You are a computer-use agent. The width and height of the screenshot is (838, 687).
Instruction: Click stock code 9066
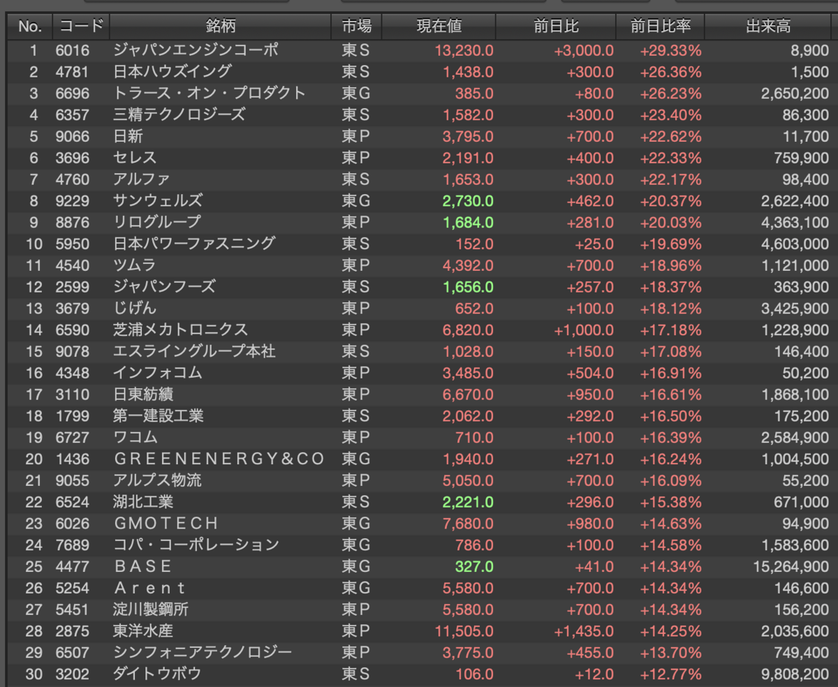(x=73, y=136)
